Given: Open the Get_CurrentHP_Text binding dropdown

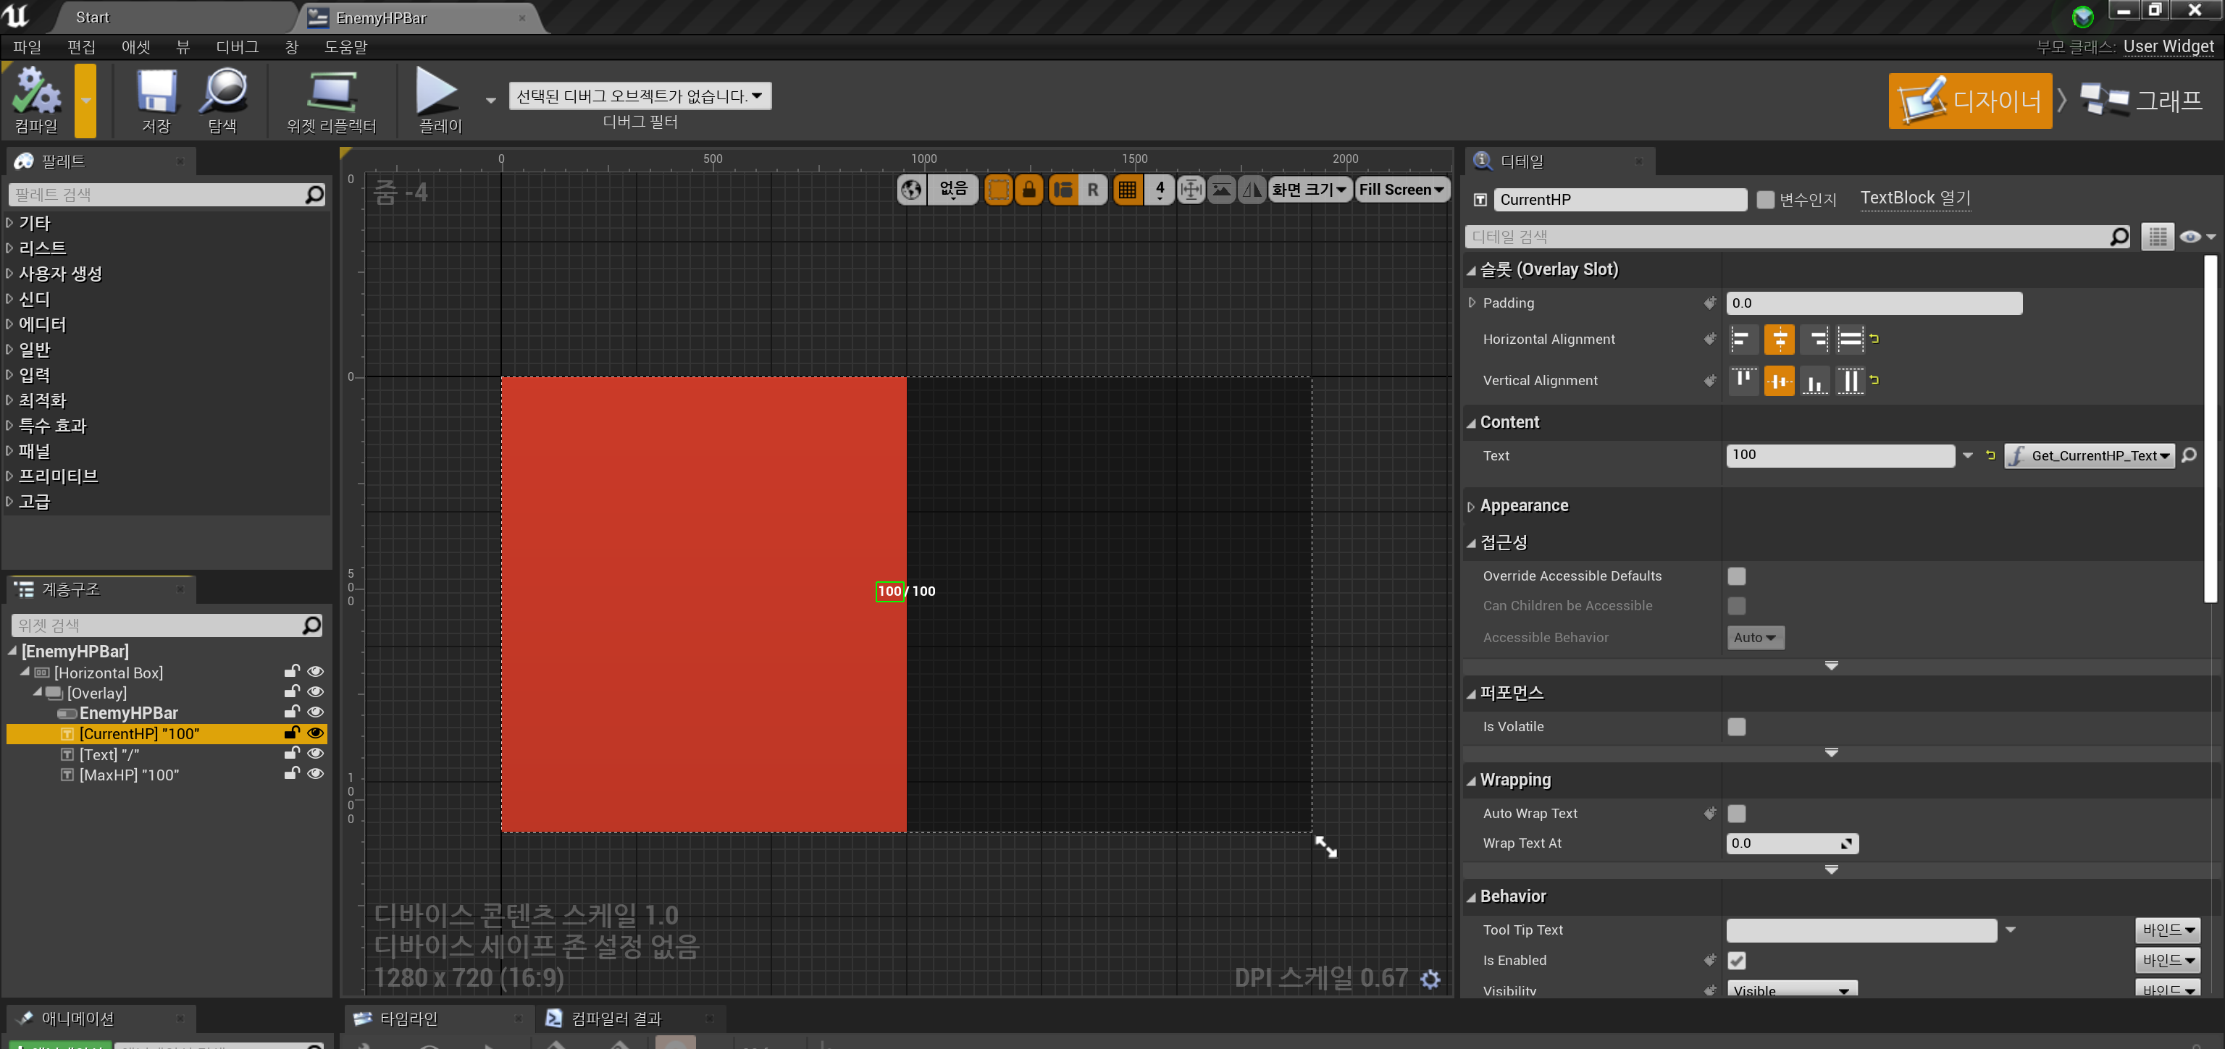Looking at the screenshot, I should tap(2089, 456).
